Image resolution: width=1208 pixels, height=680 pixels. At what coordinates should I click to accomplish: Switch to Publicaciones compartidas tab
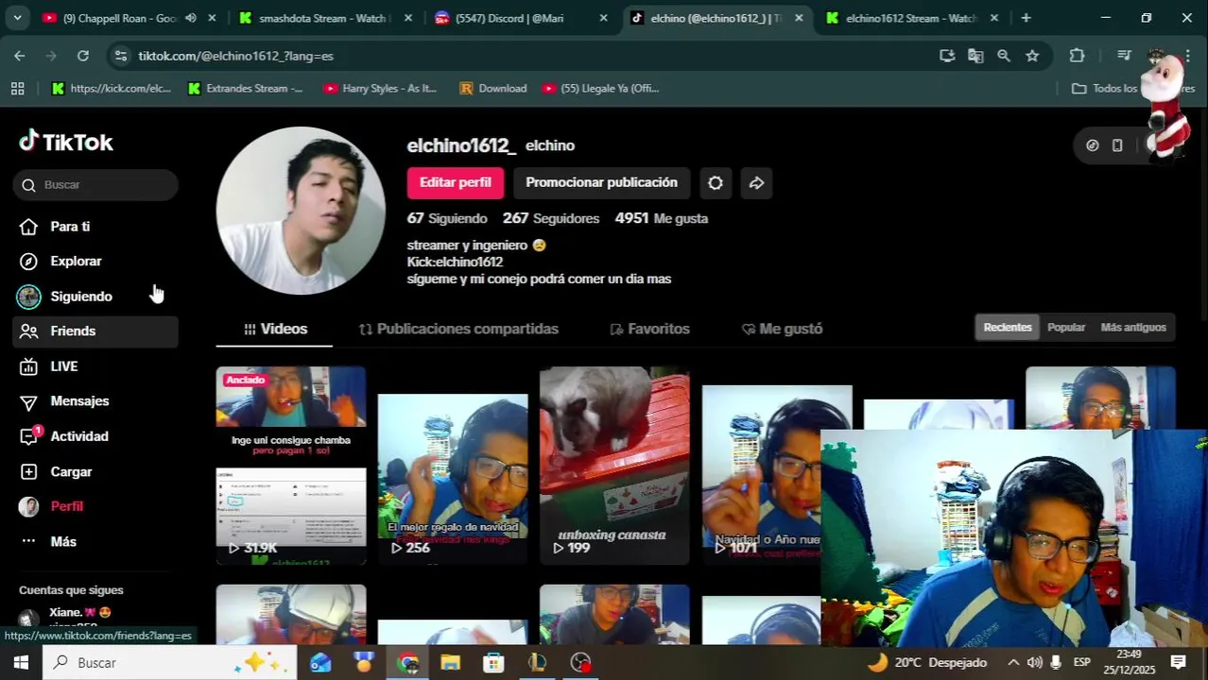pos(458,329)
